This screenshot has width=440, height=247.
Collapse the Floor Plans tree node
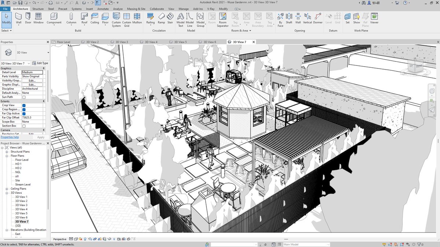tap(7, 156)
